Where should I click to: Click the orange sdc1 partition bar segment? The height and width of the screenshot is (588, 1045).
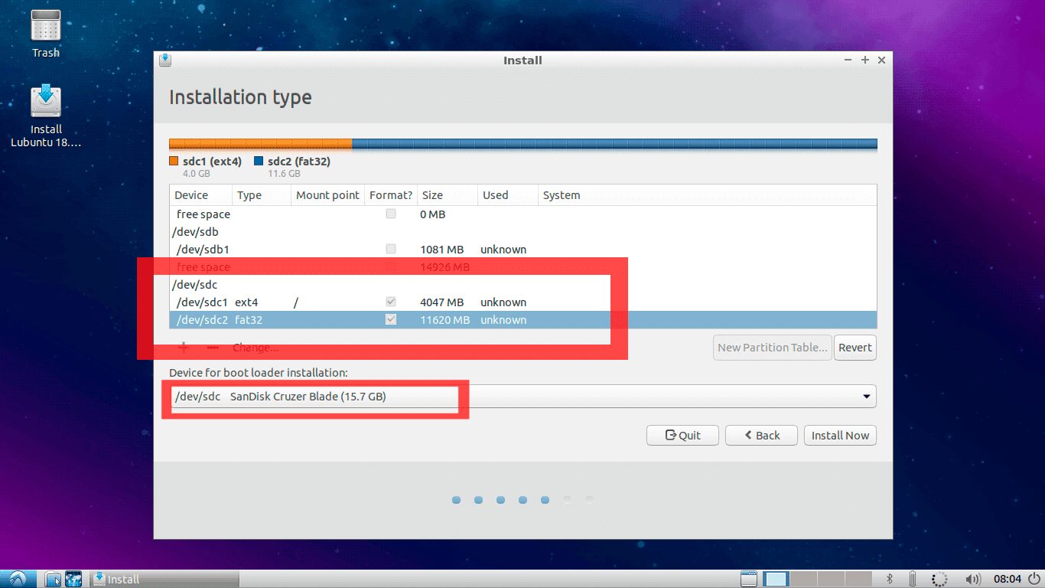coord(260,143)
